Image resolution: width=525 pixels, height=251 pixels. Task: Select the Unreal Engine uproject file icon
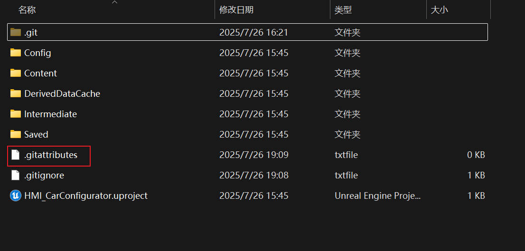[x=15, y=195]
